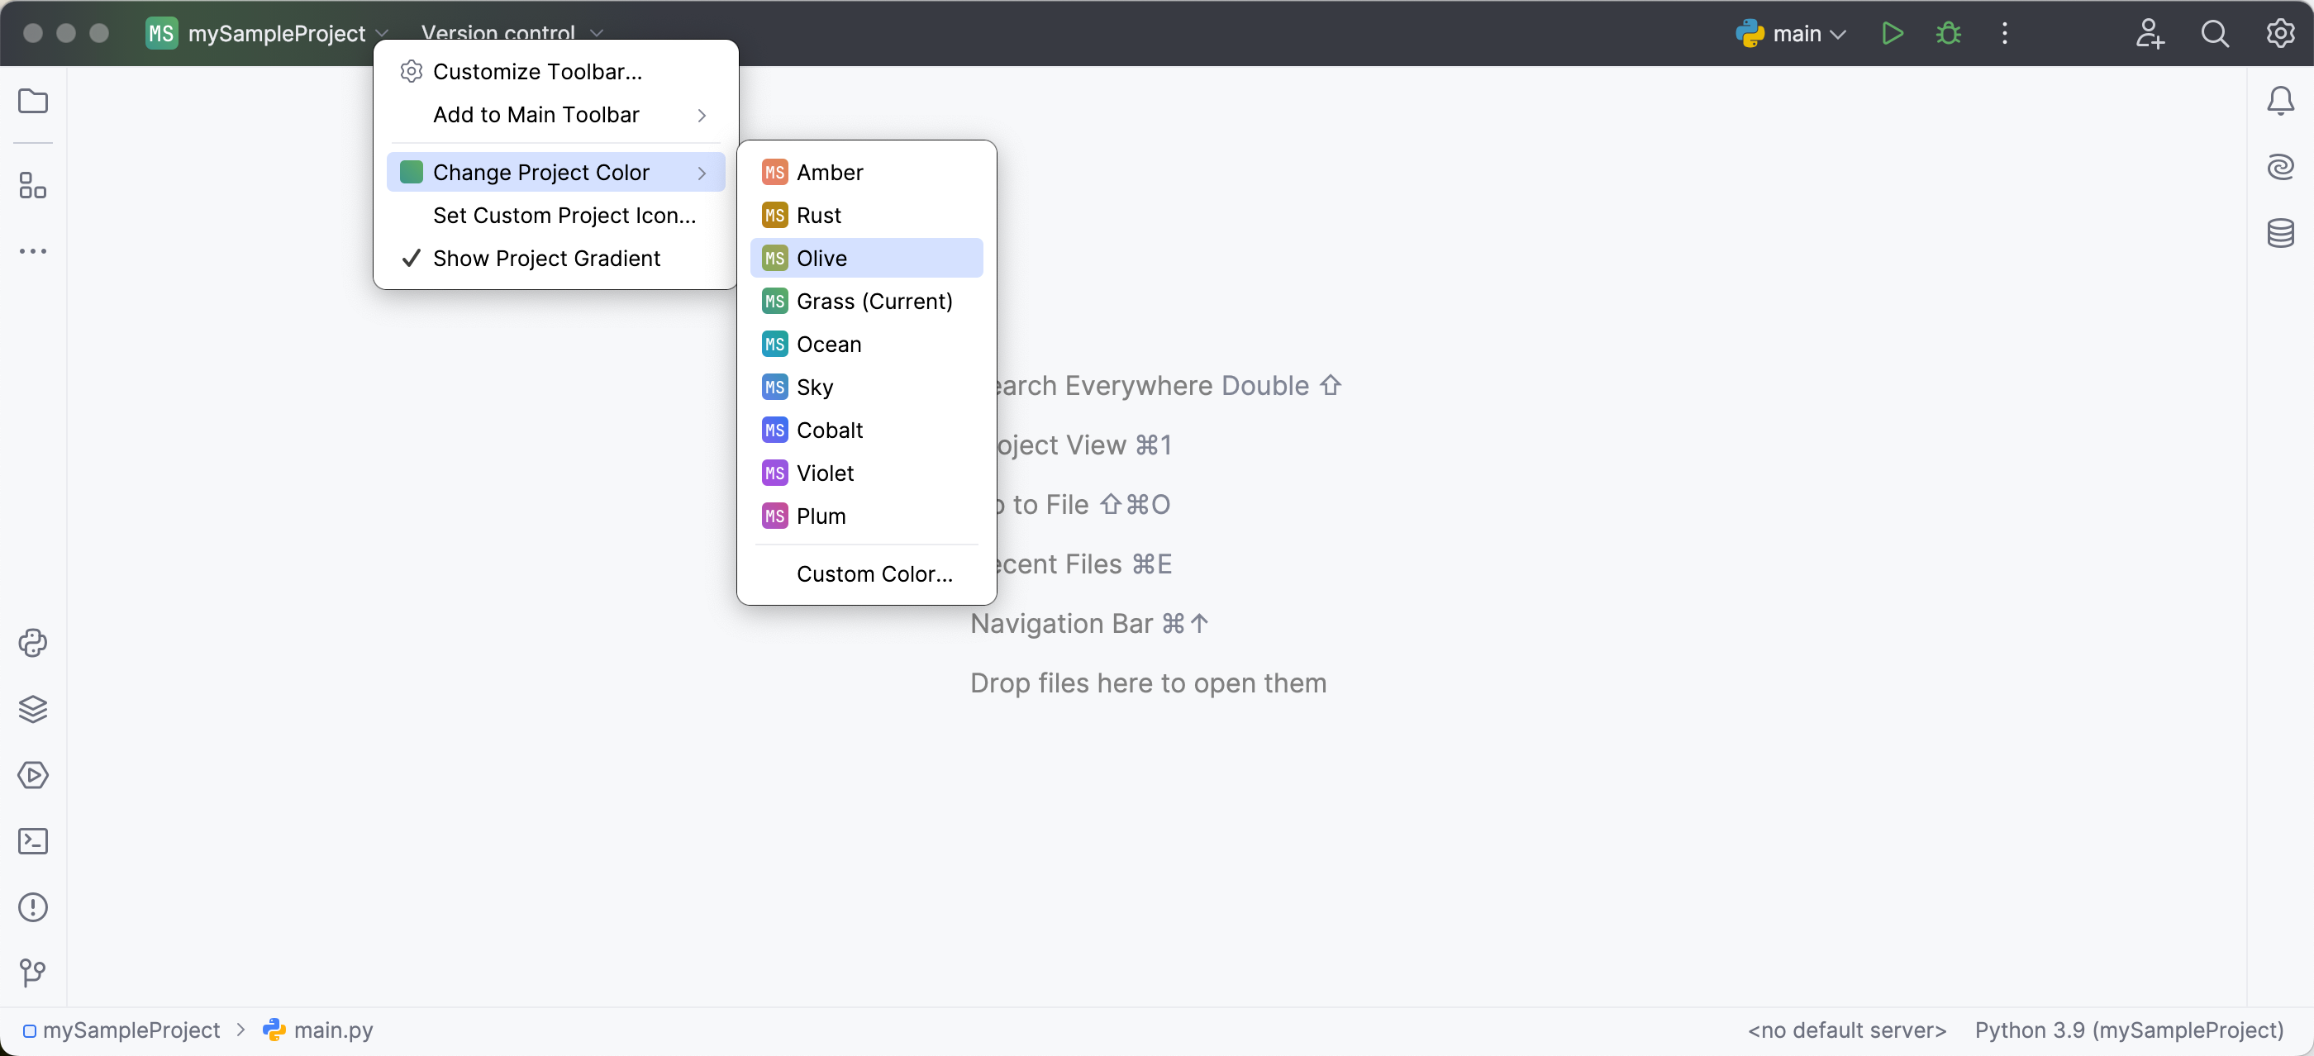The width and height of the screenshot is (2314, 1056).
Task: Open the AI Assistant spiral icon
Action: pyautogui.click(x=2280, y=167)
